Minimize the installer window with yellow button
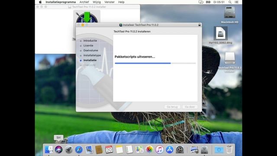277x156 pixels. pyautogui.click(x=83, y=25)
